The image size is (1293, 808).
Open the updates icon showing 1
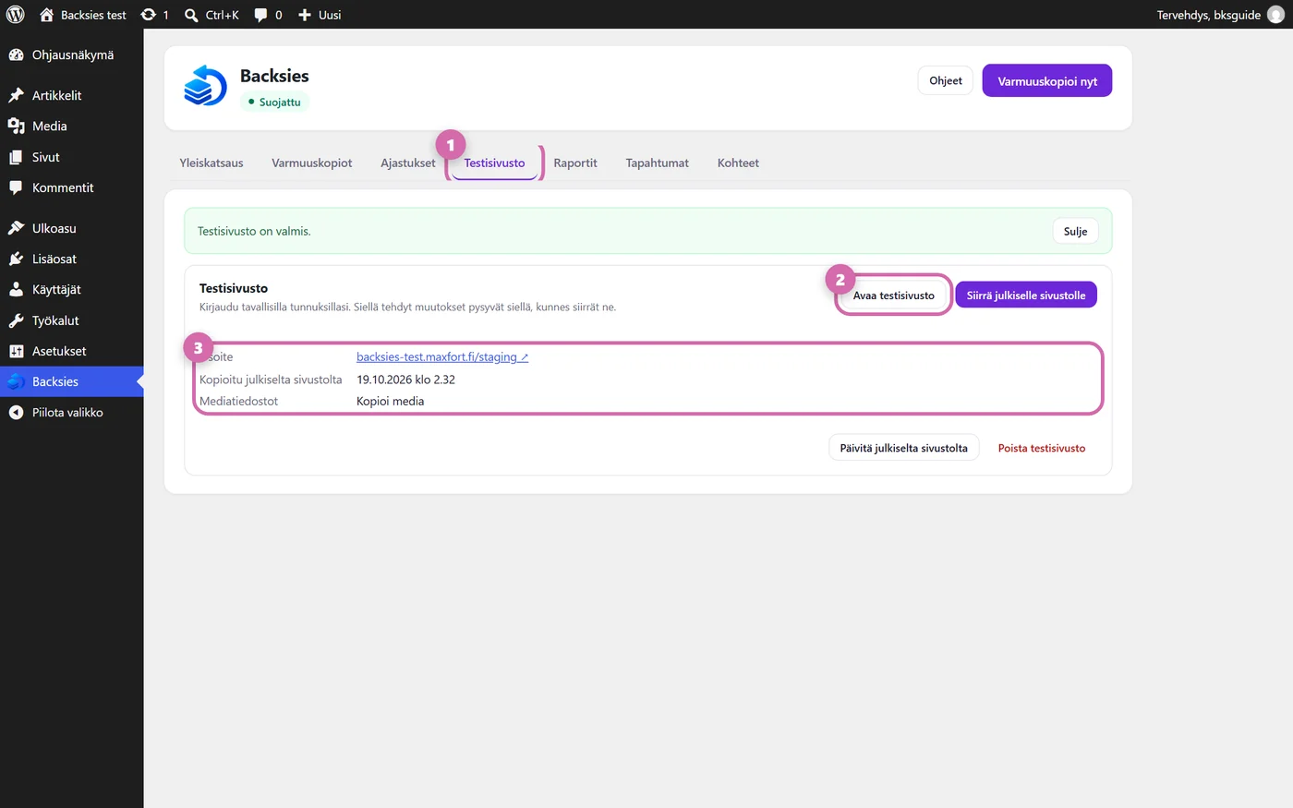(x=148, y=15)
